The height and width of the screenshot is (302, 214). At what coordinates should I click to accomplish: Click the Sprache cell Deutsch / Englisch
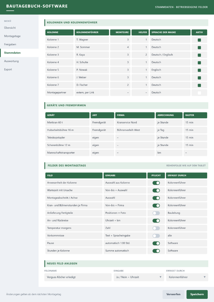[170, 55]
